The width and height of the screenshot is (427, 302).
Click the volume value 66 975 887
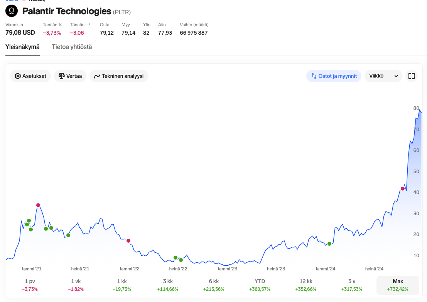(194, 33)
